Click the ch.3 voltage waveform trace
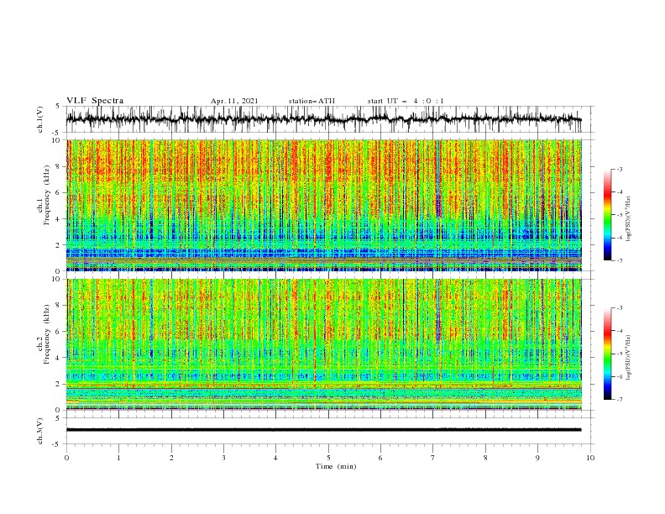This screenshot has height=514, width=665. 323,430
